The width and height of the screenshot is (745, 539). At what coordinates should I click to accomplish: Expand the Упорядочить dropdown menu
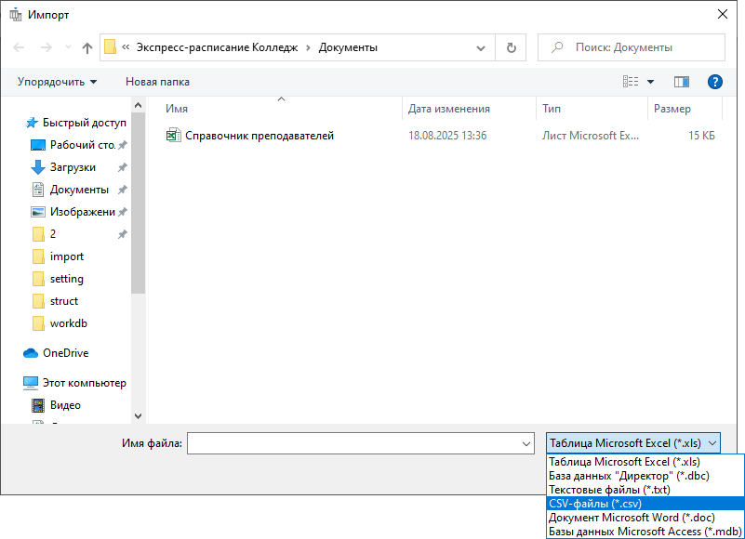click(x=57, y=82)
